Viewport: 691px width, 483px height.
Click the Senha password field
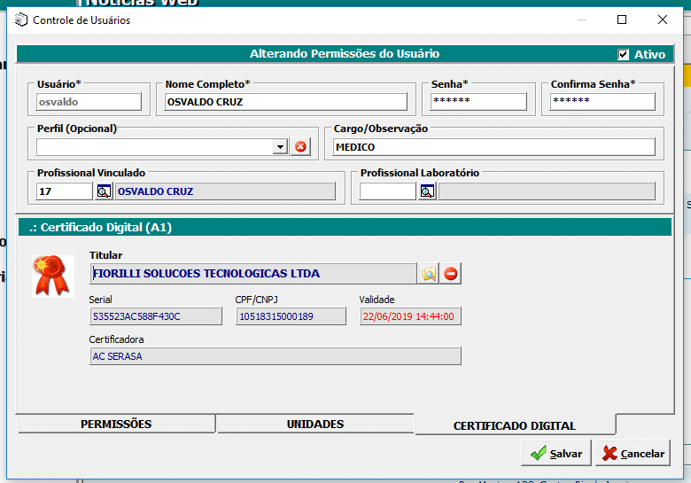(x=478, y=102)
